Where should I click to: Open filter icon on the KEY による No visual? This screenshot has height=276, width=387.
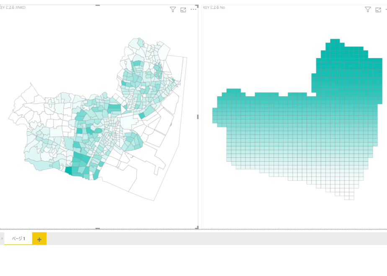pos(368,10)
